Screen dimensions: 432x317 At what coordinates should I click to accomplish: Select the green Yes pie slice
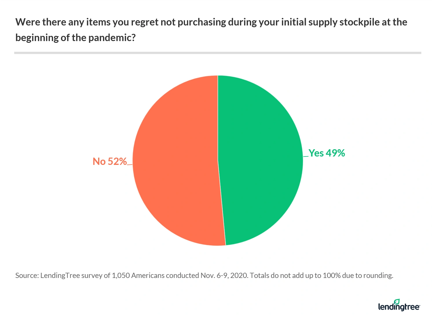click(261, 159)
